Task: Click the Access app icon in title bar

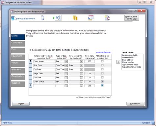Action: [2, 2]
